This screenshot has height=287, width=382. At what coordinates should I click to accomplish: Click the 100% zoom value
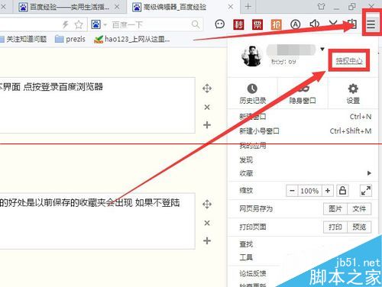tap(309, 191)
